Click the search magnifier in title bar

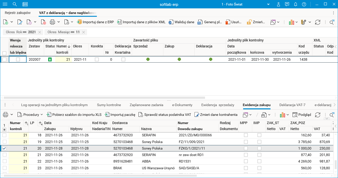[15, 4]
